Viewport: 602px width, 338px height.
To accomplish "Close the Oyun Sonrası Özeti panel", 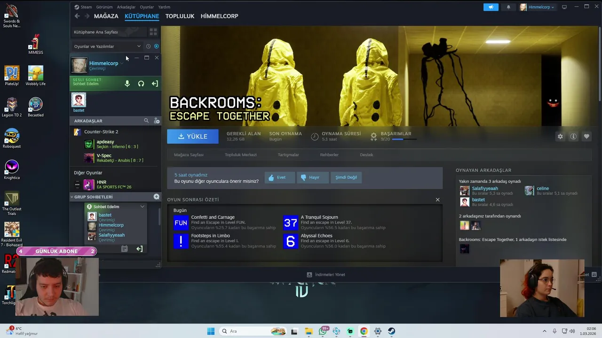I will (x=437, y=200).
